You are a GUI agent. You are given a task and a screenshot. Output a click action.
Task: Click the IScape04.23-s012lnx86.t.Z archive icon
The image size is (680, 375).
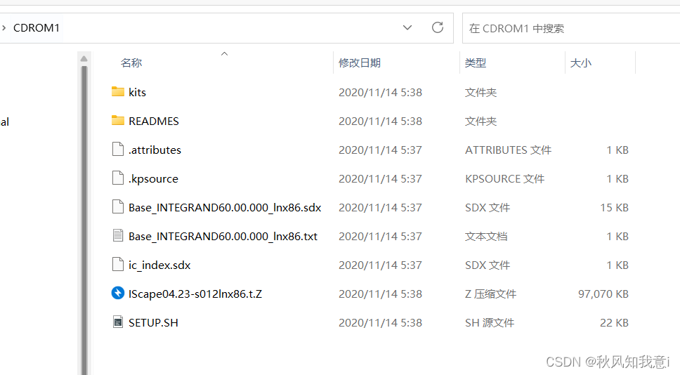tap(117, 293)
